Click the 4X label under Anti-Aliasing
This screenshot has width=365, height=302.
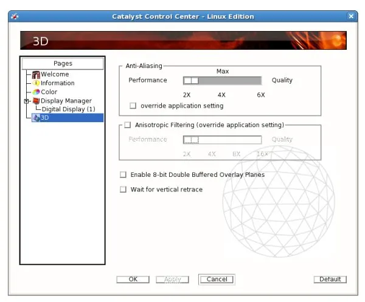221,95
